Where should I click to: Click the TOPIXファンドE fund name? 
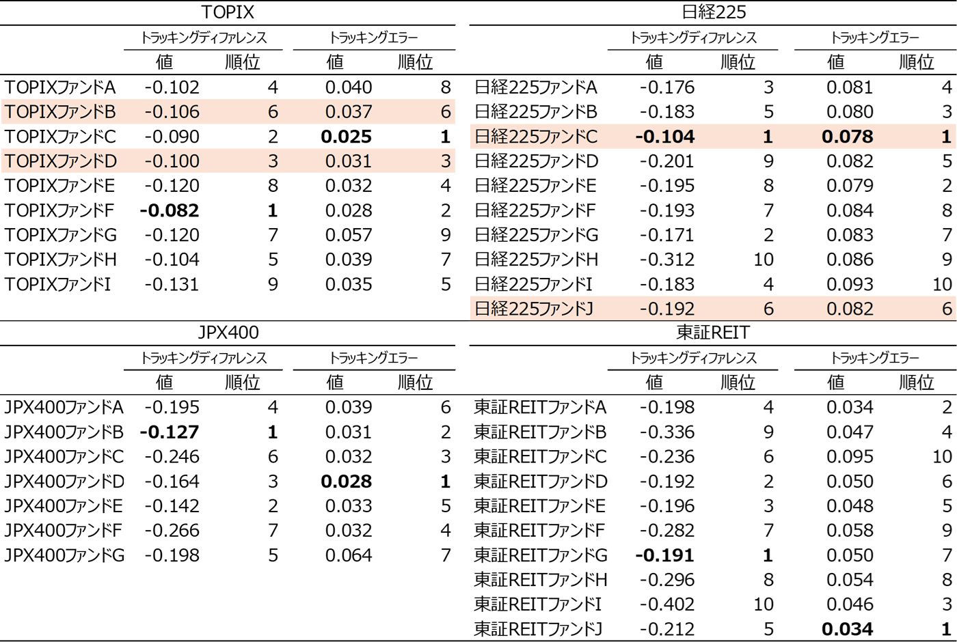click(x=59, y=186)
